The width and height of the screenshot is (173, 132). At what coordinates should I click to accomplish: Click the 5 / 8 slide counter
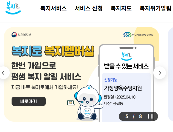click(x=134, y=116)
